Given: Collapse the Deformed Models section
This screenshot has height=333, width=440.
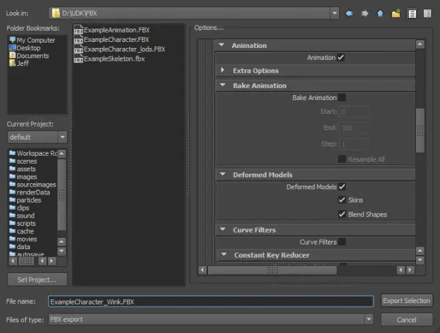Looking at the screenshot, I should (x=223, y=174).
